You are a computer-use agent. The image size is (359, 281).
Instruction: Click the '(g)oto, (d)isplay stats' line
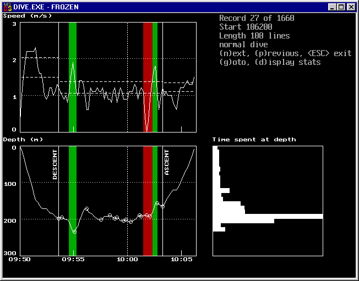pos(270,62)
